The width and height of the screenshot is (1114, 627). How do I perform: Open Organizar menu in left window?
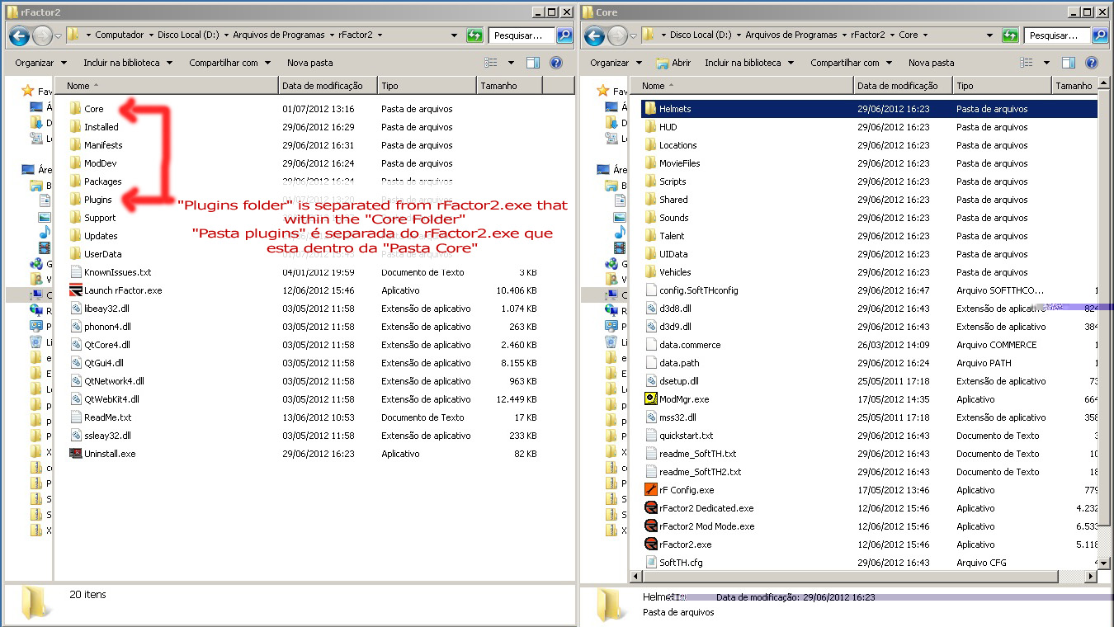(40, 63)
